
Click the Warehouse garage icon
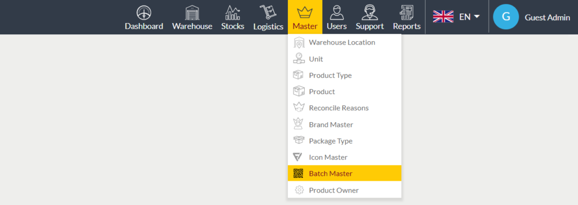pos(192,13)
